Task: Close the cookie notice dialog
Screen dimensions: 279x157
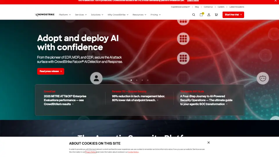Action: (209, 142)
